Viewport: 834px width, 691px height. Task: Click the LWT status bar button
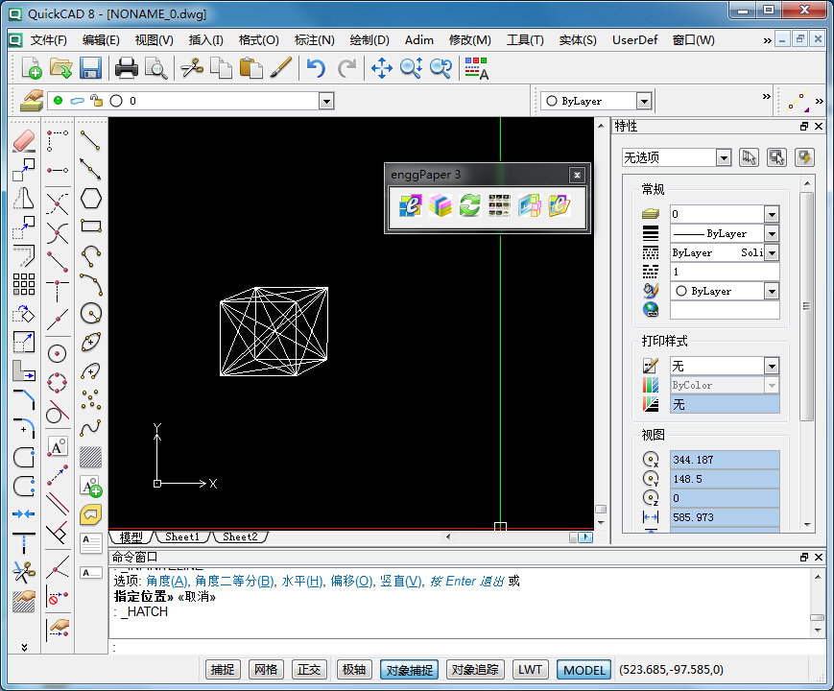530,669
